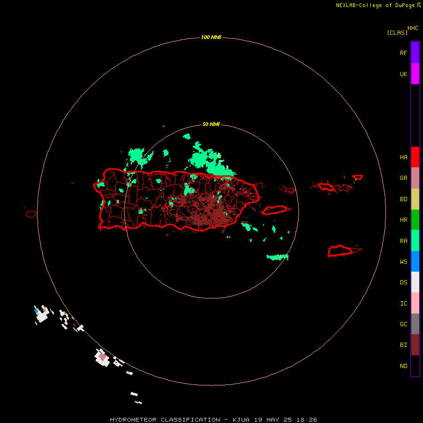
Task: Click the DS white legend swatch
Action: (415, 282)
